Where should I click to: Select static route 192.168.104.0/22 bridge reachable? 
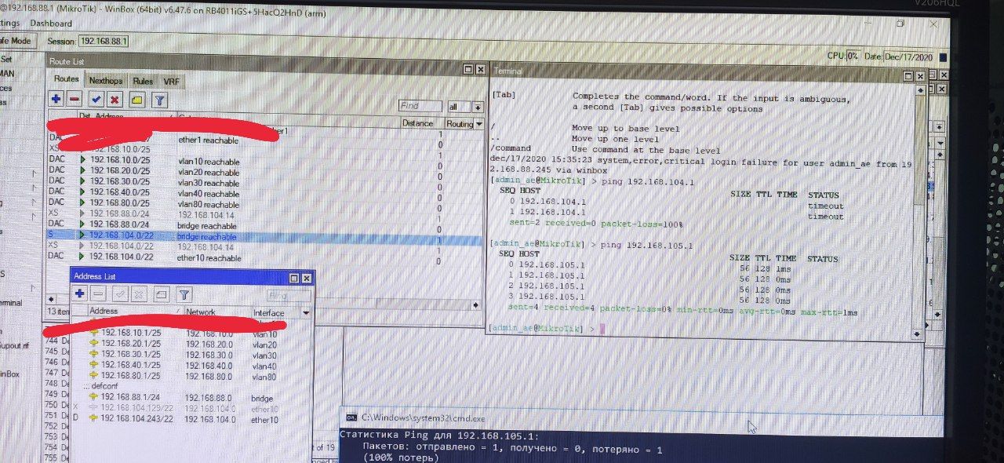point(264,237)
